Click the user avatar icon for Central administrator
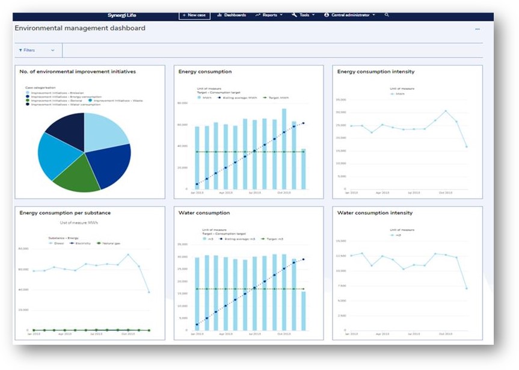This screenshot has height=370, width=519. (x=327, y=15)
